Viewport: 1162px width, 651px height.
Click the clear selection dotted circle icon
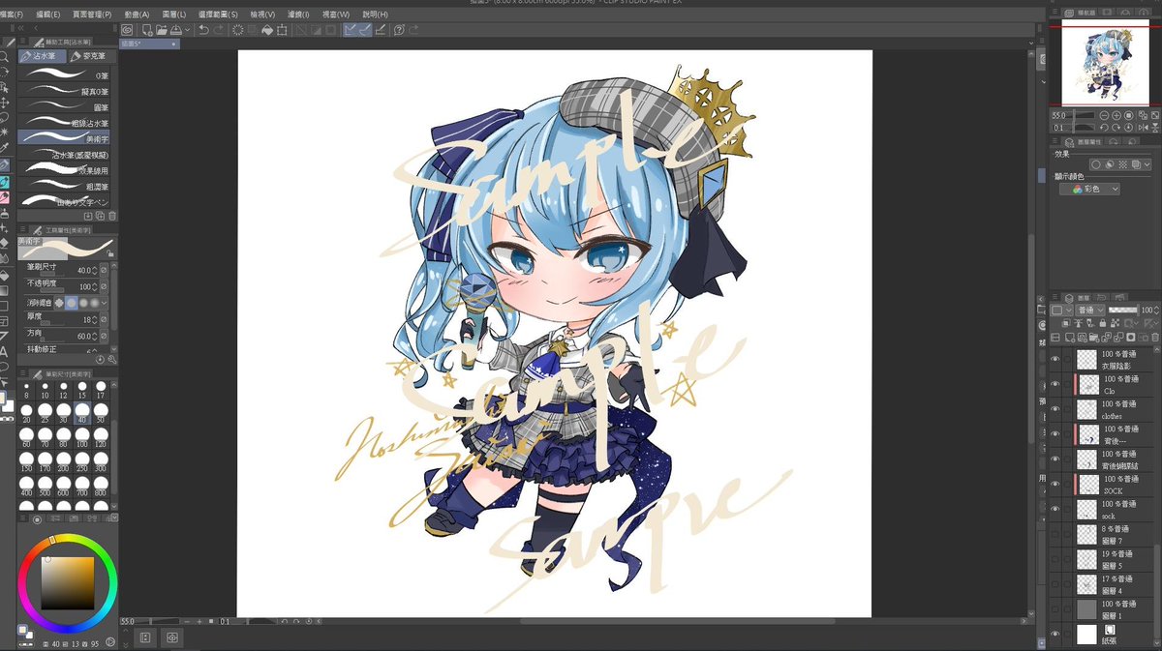238,30
